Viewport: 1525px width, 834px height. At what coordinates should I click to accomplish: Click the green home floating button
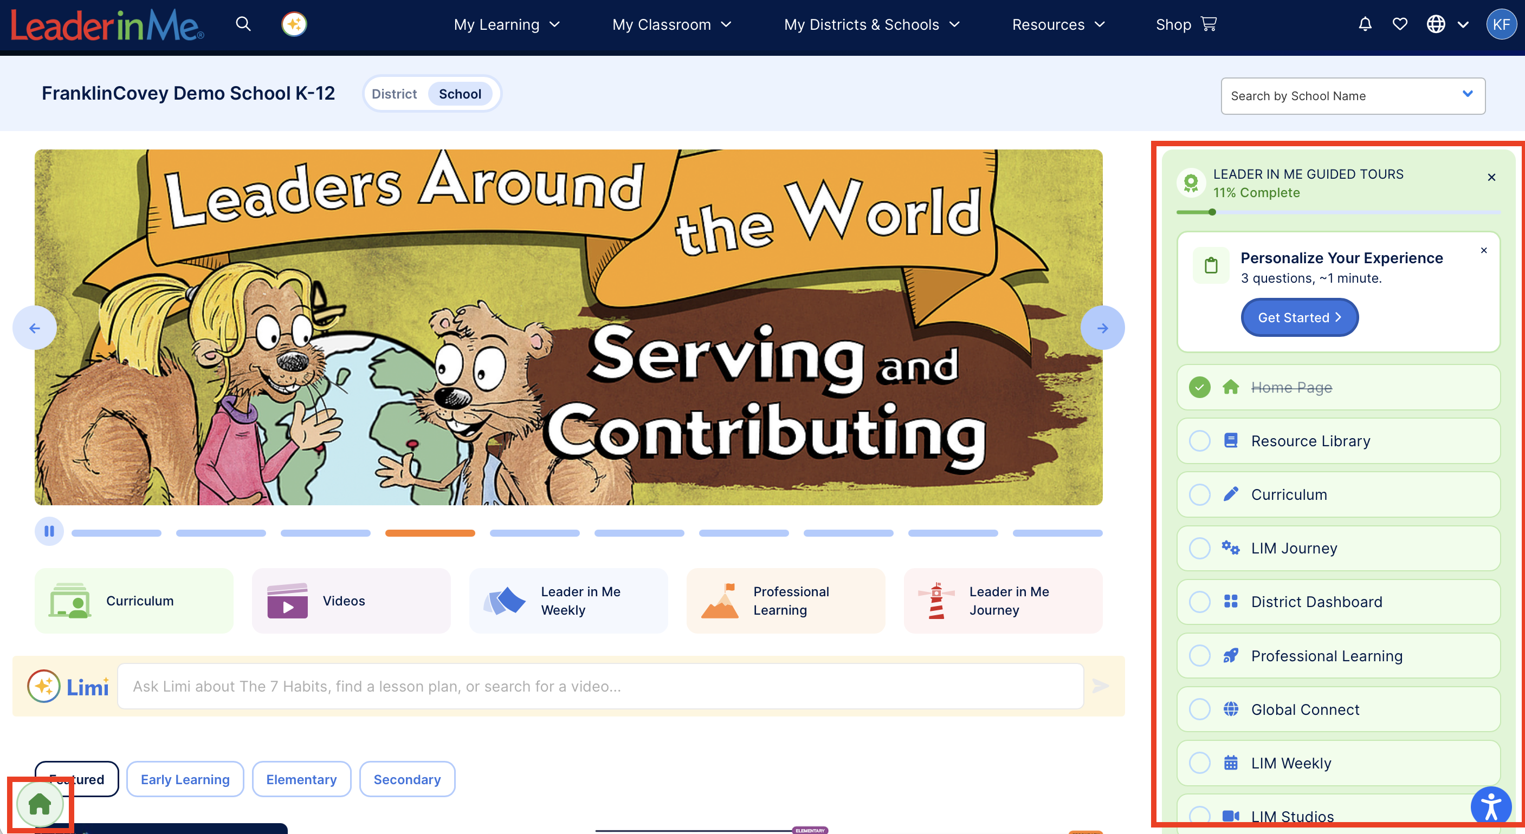point(40,803)
